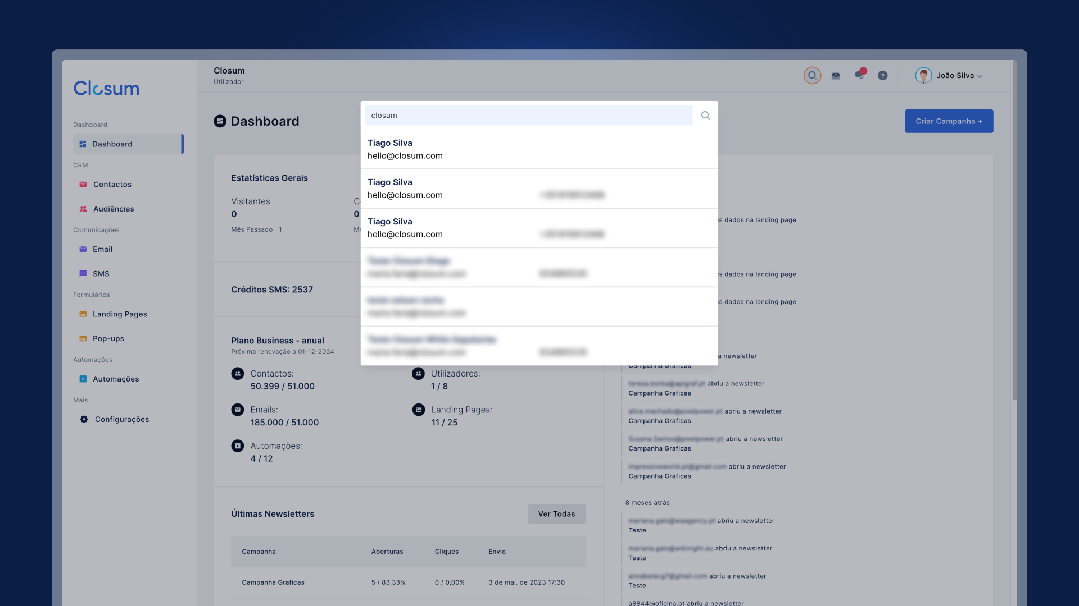
Task: Open the Campanha Graficas newsletter row
Action: coord(409,582)
